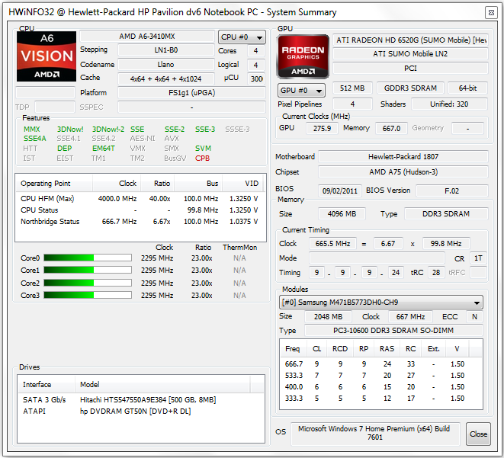Image resolution: width=504 pixels, height=458 pixels.
Task: Select the Northbridge Status row
Action: coord(140,222)
